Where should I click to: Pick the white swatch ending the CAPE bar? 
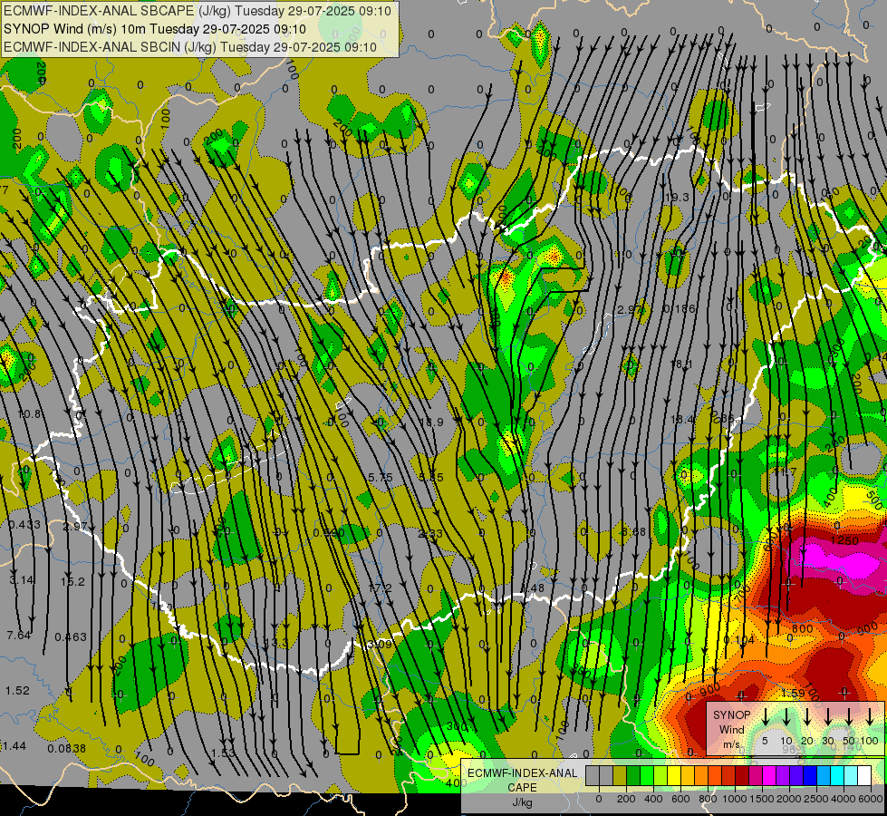864,776
